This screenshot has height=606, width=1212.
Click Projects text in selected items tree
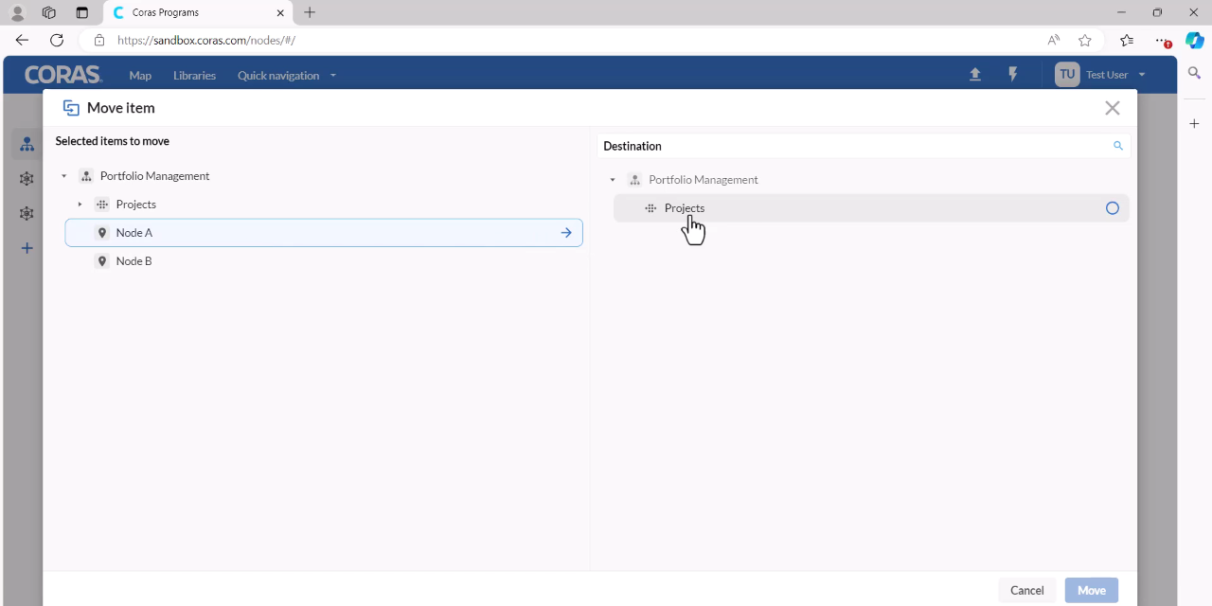(x=136, y=205)
